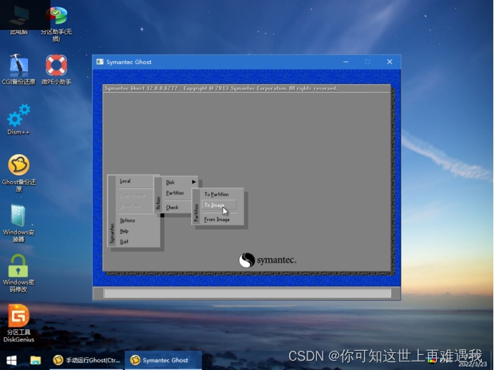Screen dimensions: 494x370
Task: Open the Windows password modifier icon
Action: (x=19, y=273)
